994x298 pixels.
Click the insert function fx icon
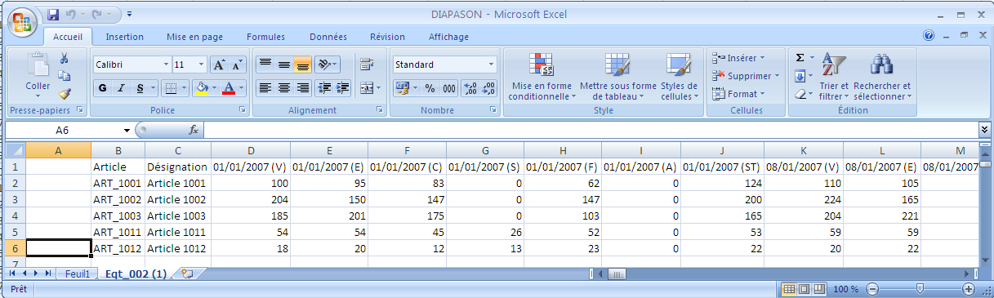[x=194, y=130]
